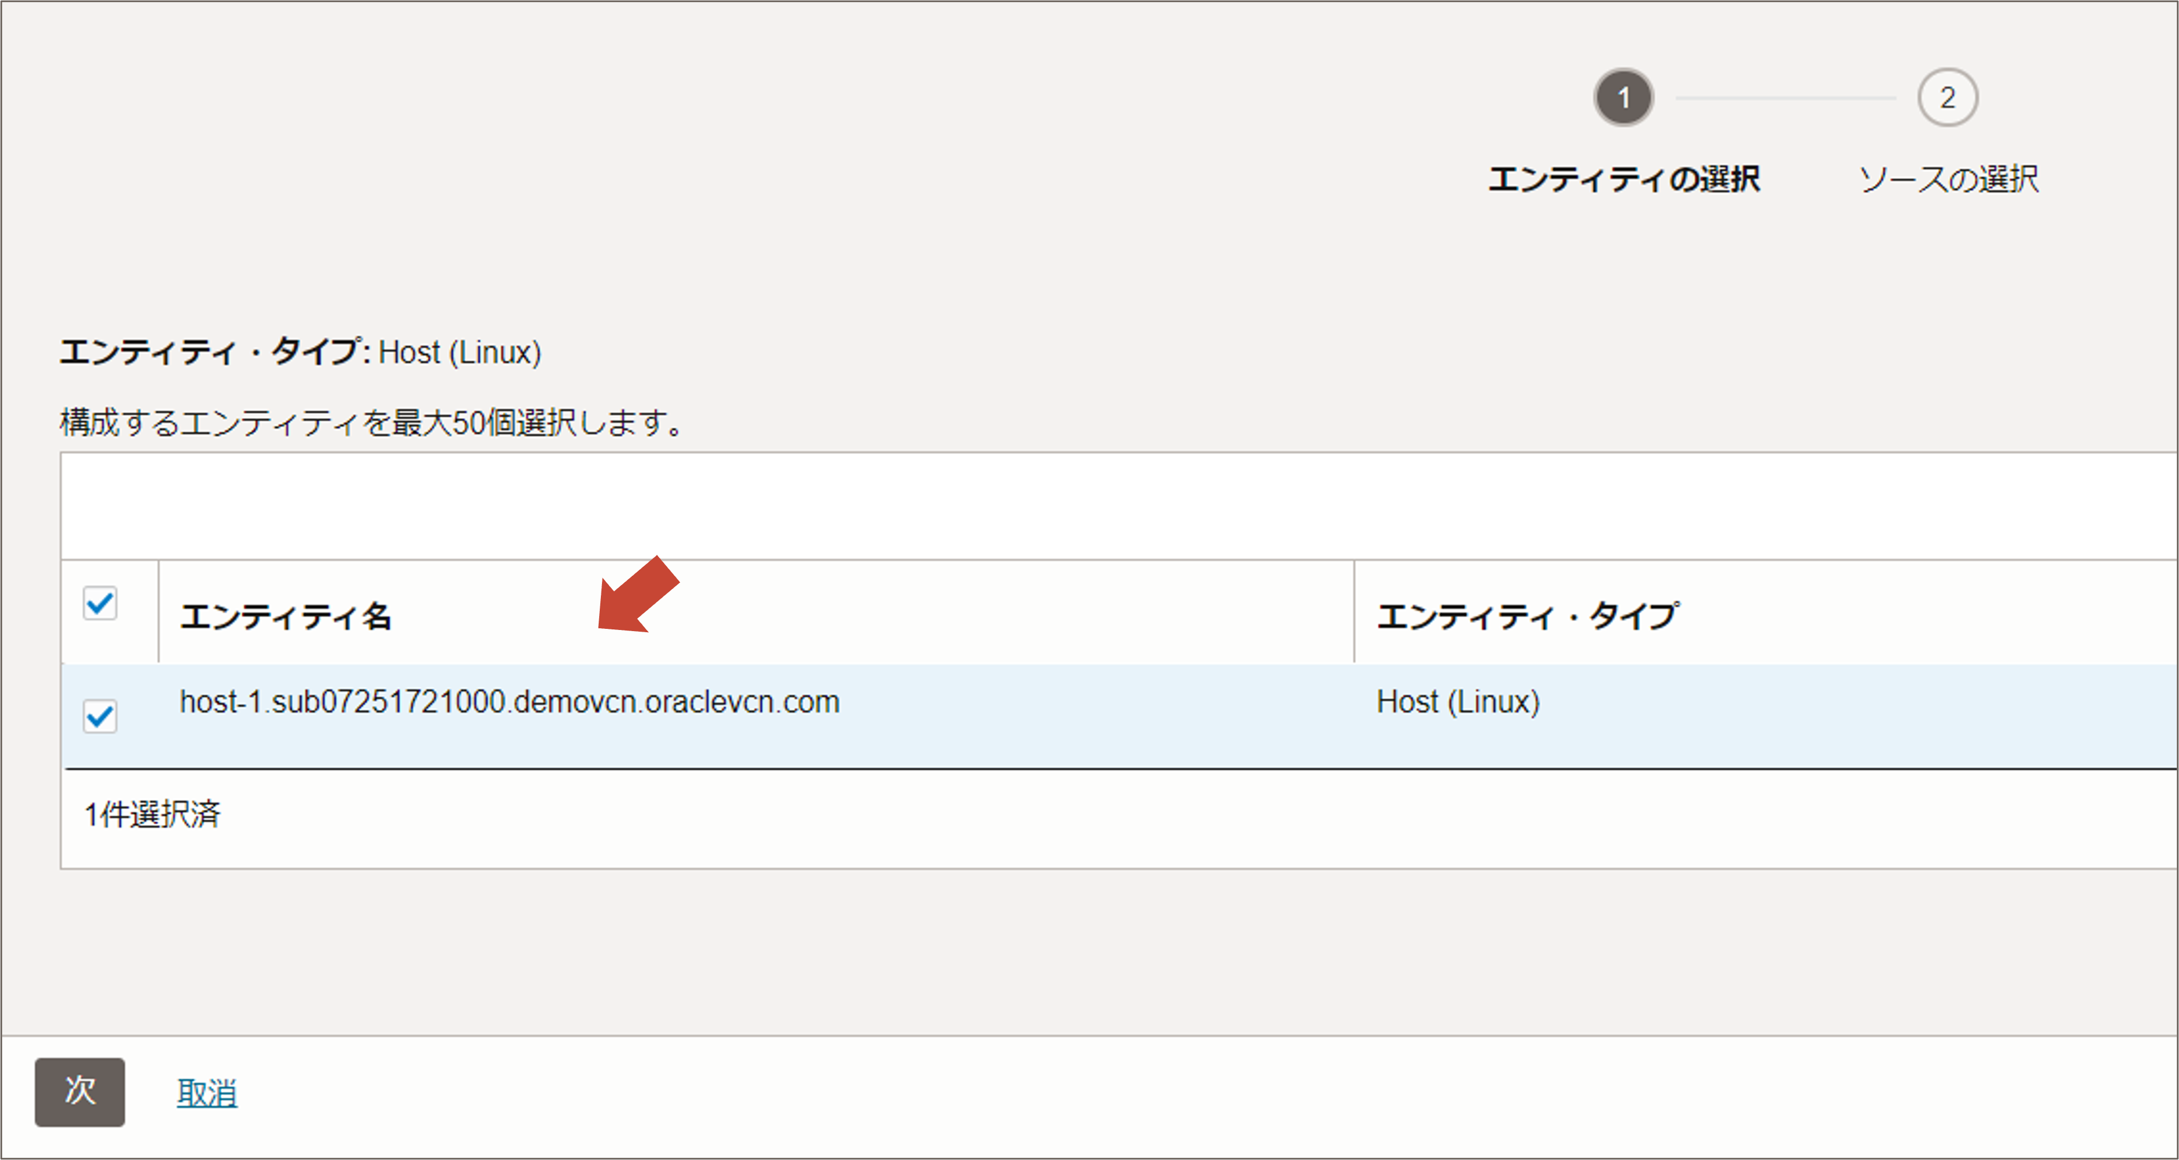Screen dimensions: 2179x1160
Task: Click the エンティティ・タイプ column header
Action: [1528, 616]
